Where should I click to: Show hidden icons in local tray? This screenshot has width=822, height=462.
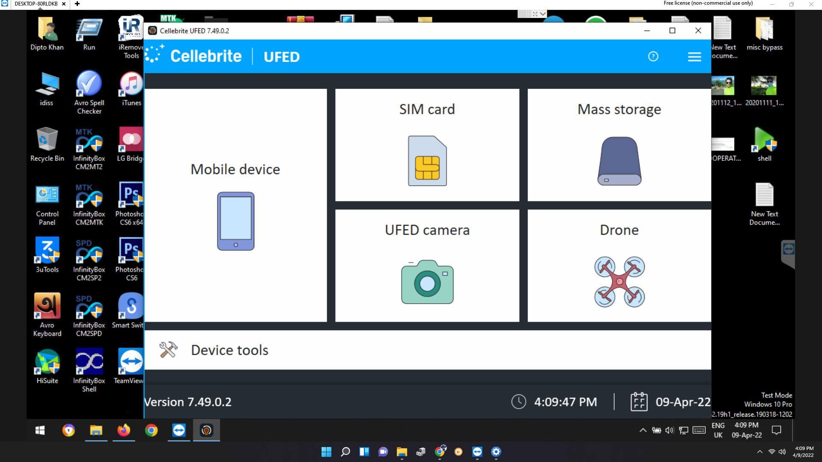[x=759, y=452]
